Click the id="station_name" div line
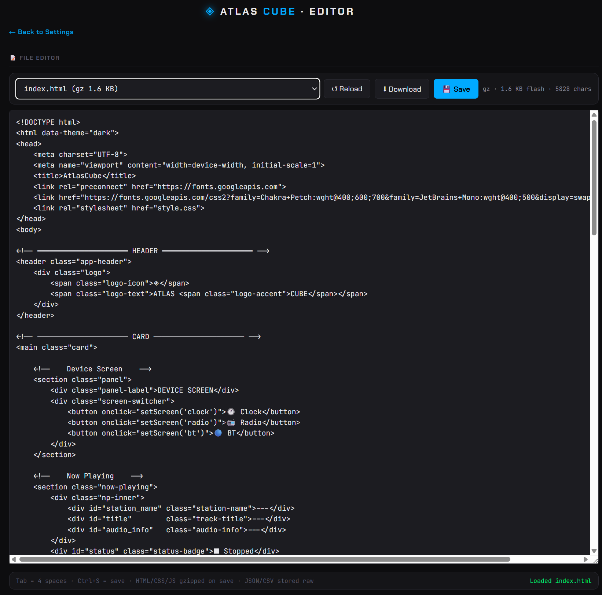 click(x=181, y=508)
